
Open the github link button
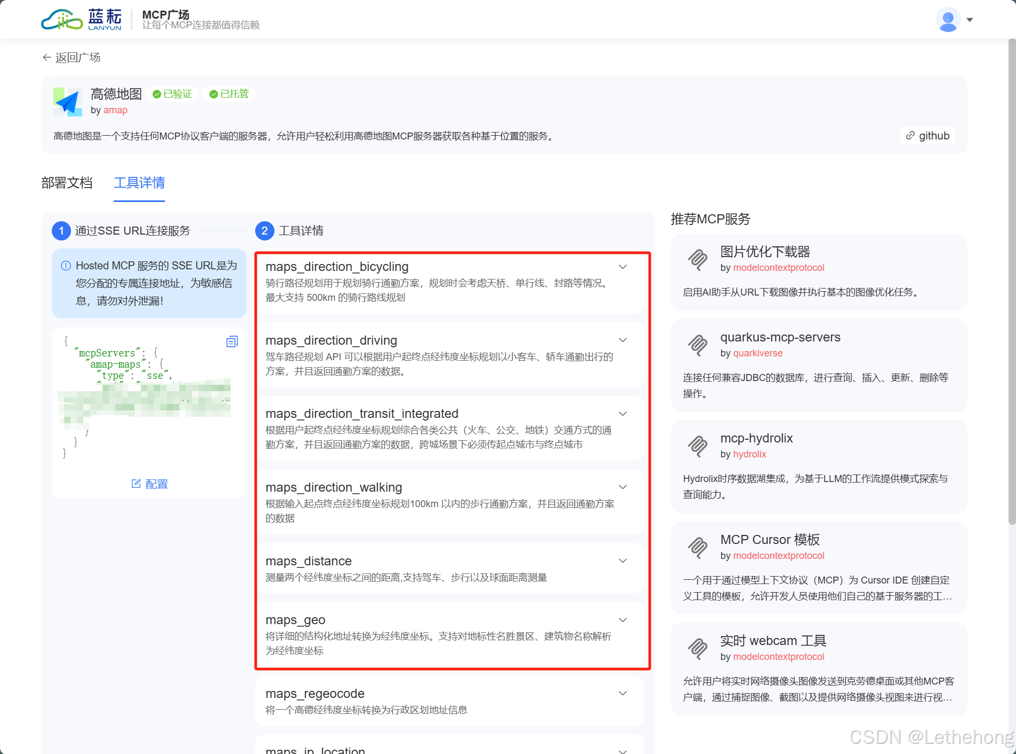[x=927, y=136]
